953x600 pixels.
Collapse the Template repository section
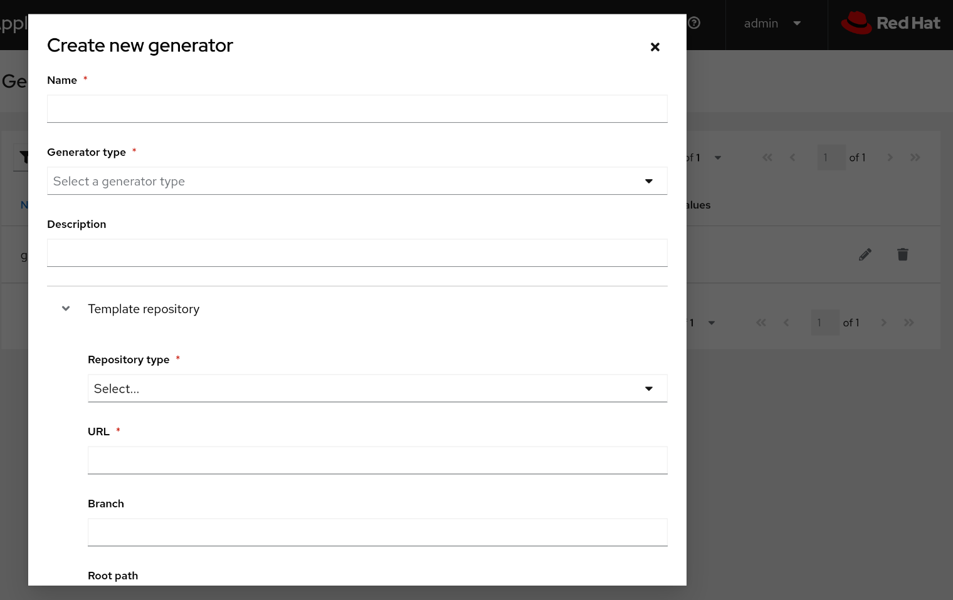point(66,309)
